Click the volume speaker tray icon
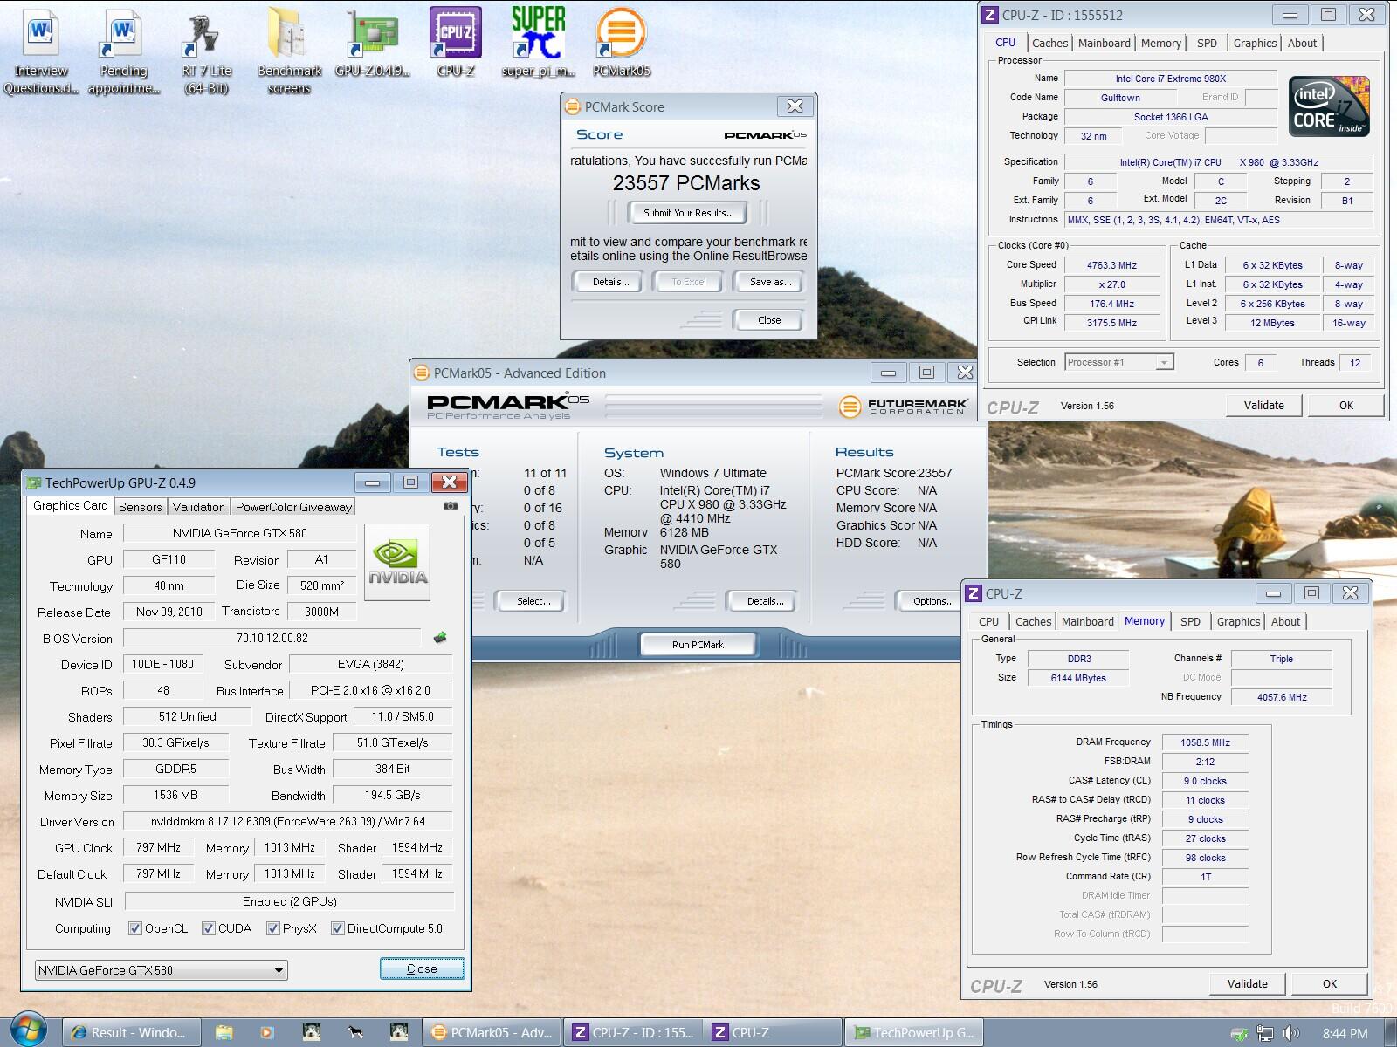Screen dimensions: 1397x1047 click(x=1290, y=1034)
